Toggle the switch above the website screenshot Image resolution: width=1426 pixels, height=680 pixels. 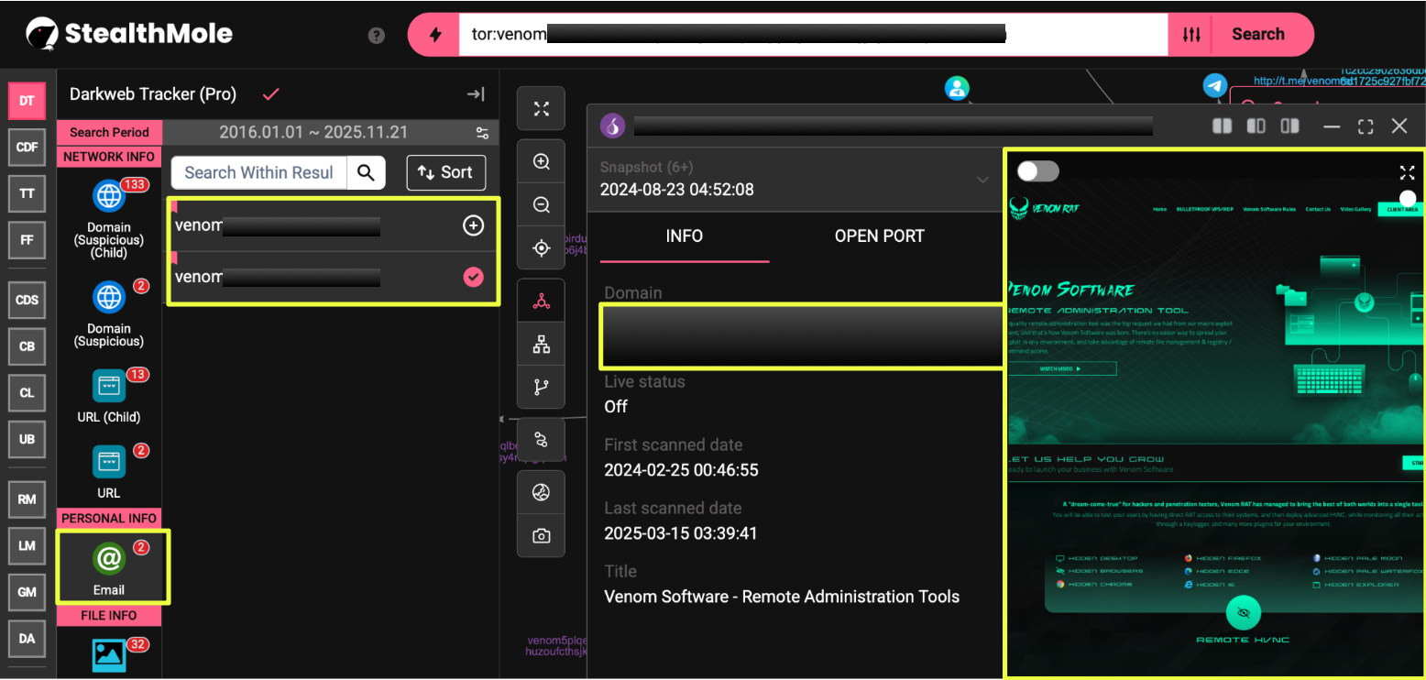tap(1037, 171)
